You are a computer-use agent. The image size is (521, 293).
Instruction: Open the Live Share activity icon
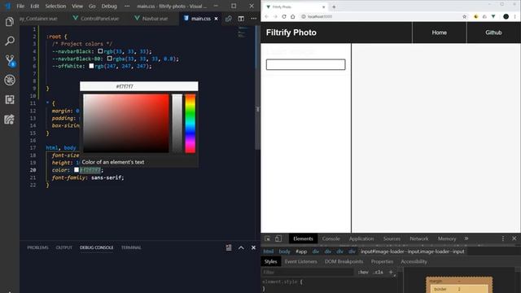(x=10, y=120)
